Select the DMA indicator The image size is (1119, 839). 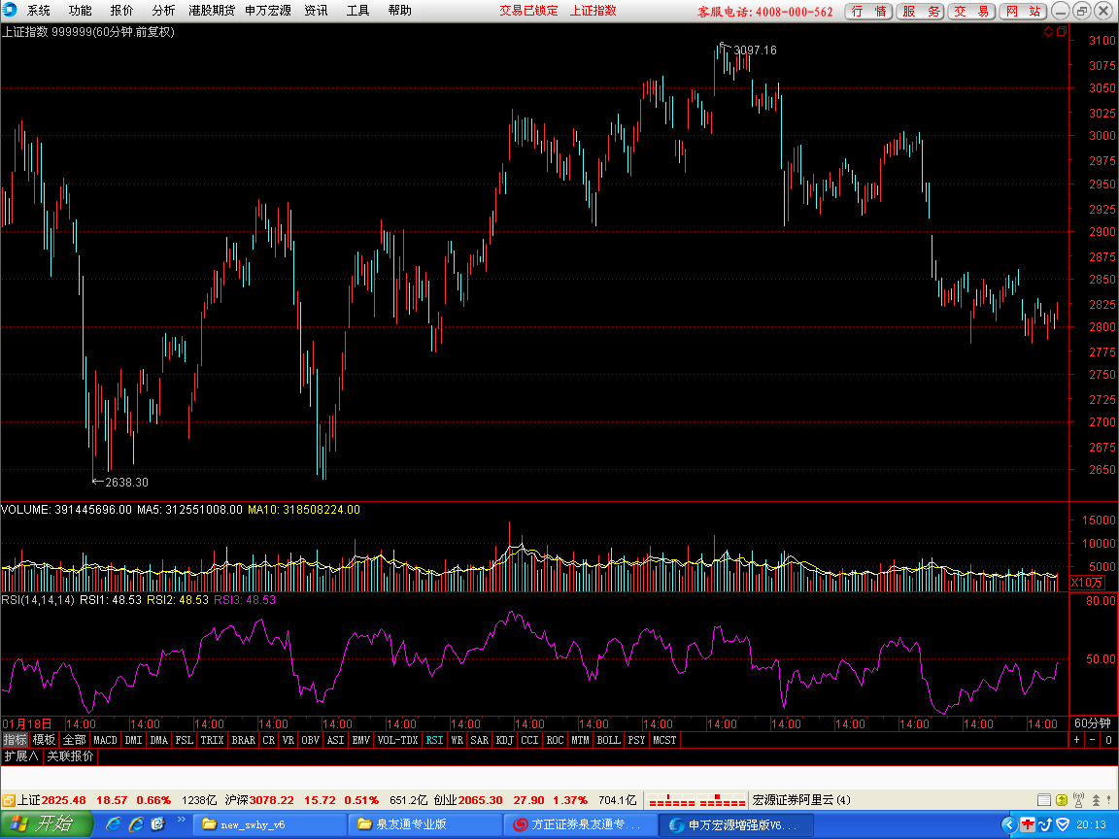[x=158, y=740]
